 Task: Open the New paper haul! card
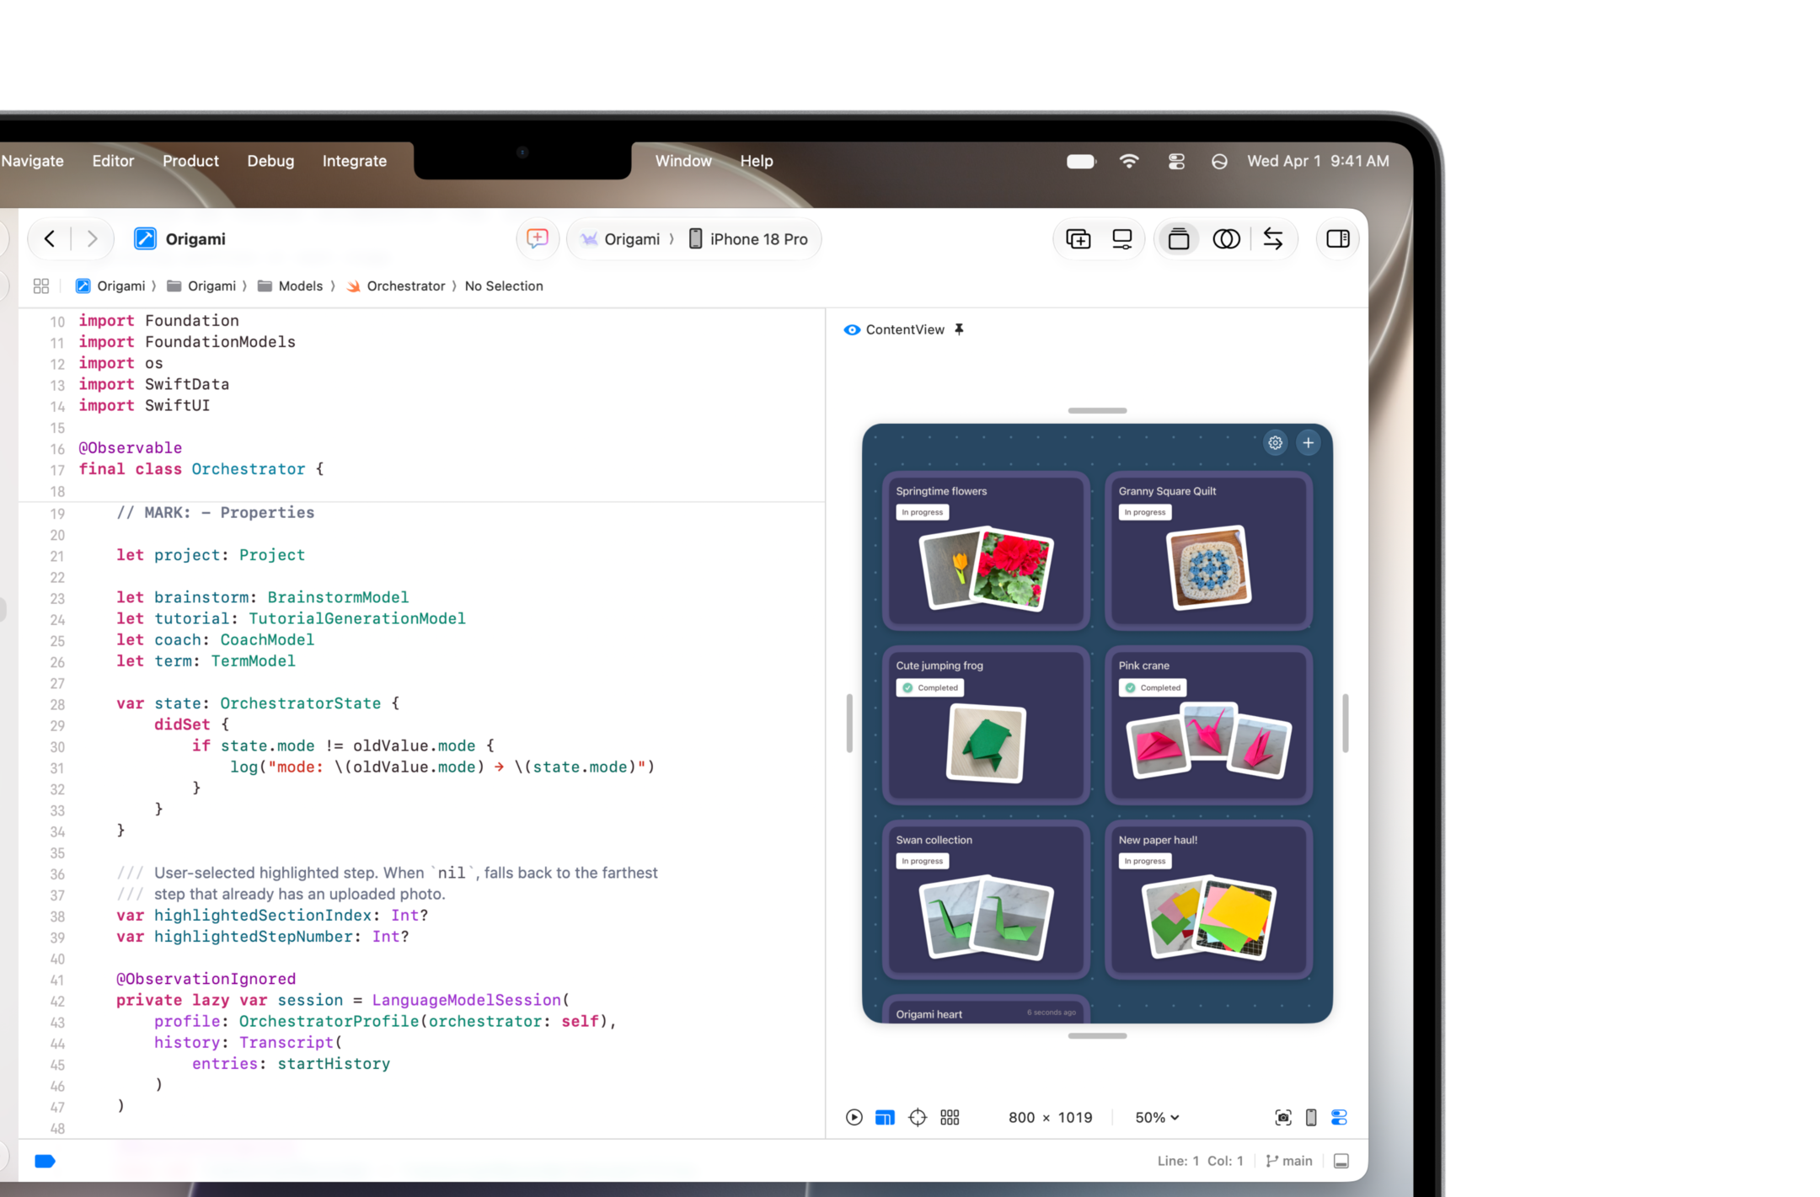1208,900
